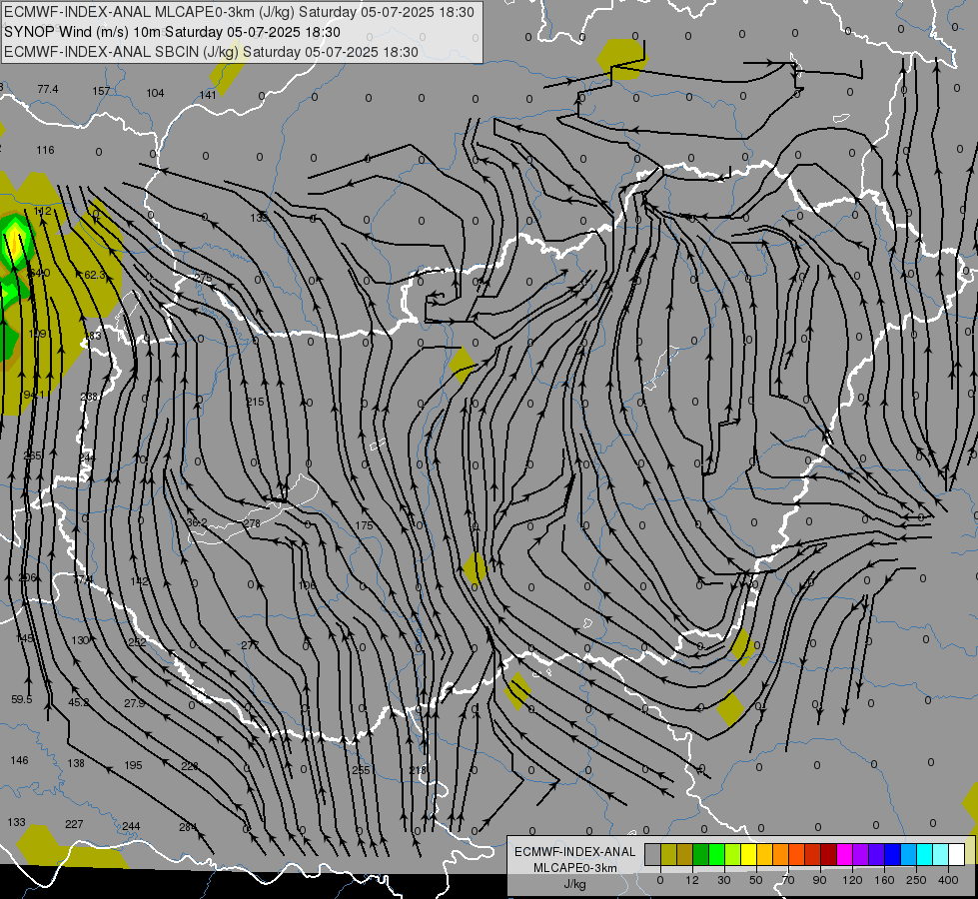978x899 pixels.
Task: Click the map value '141'
Action: click(208, 95)
